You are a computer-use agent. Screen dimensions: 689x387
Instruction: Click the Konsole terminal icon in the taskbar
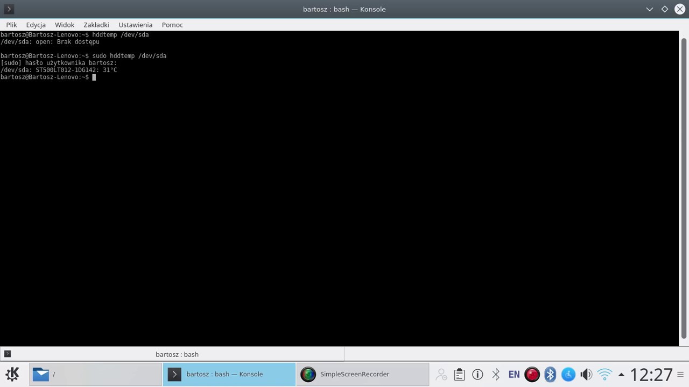pyautogui.click(x=174, y=374)
